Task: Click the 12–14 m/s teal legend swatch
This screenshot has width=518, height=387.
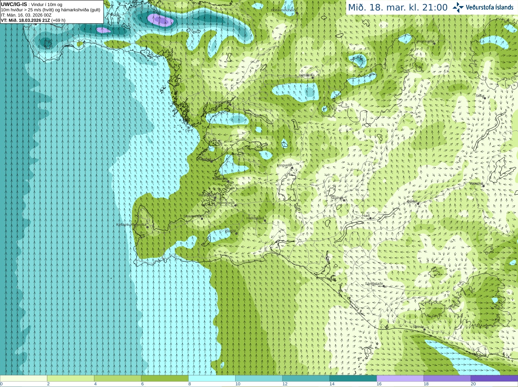Action: [306, 379]
